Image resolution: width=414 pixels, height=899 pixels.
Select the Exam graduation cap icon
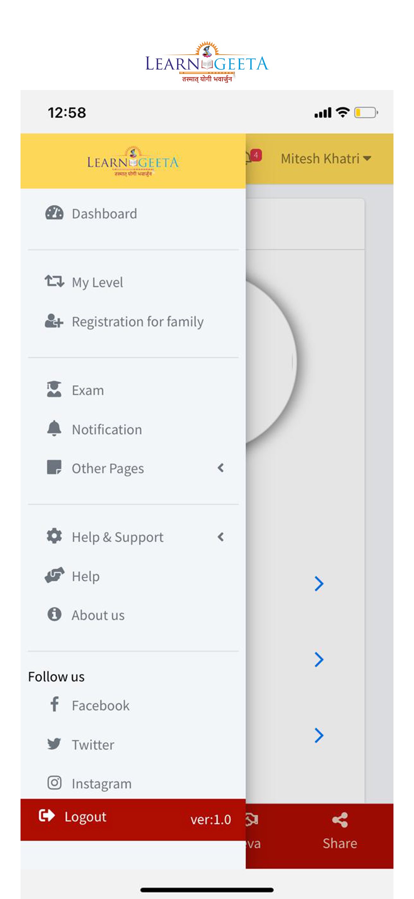54,389
